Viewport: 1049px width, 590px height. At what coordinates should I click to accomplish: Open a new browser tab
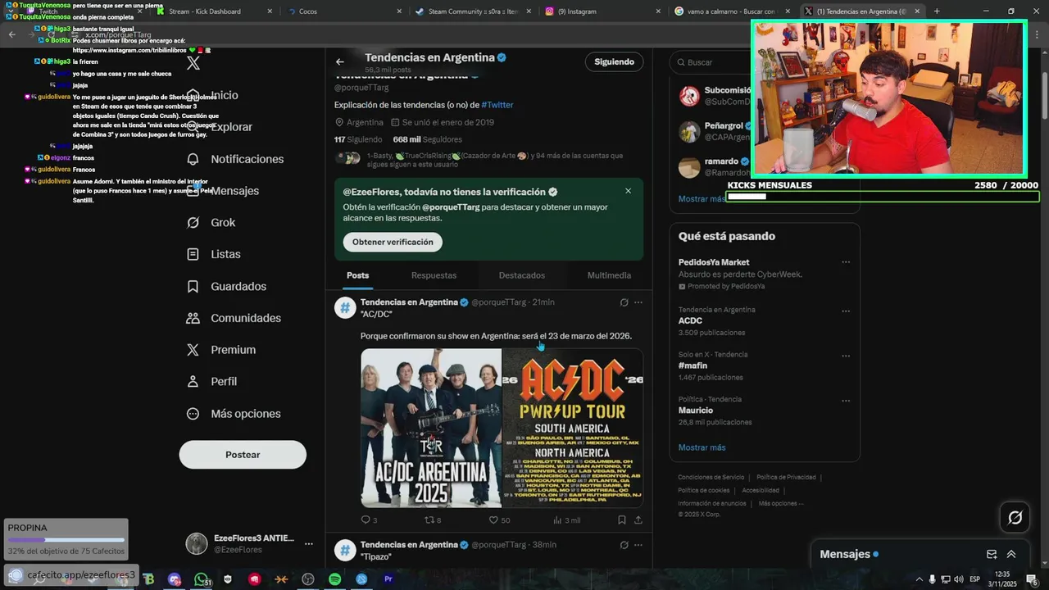[937, 11]
